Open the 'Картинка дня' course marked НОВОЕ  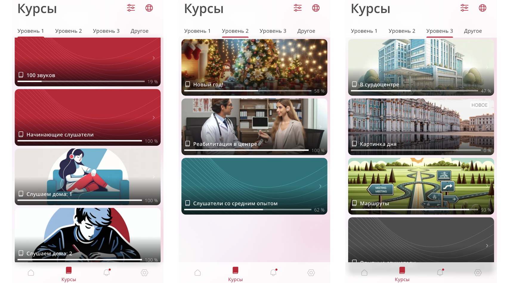(421, 127)
